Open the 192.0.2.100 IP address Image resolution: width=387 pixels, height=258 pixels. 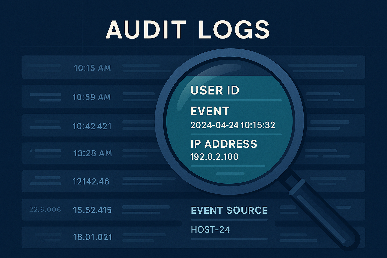pyautogui.click(x=214, y=157)
